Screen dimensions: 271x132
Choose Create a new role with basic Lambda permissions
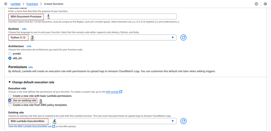[x=10, y=96]
